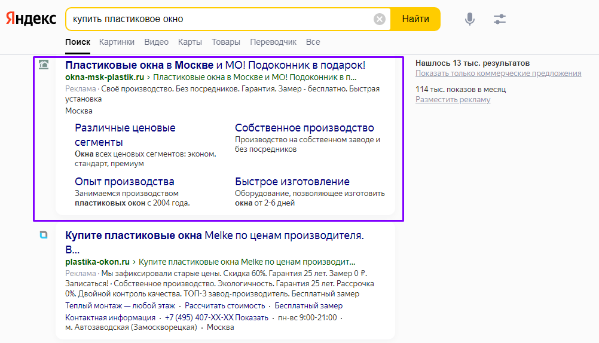Click the plastika-okon.ru domain link
599x343 pixels.
coord(97,262)
